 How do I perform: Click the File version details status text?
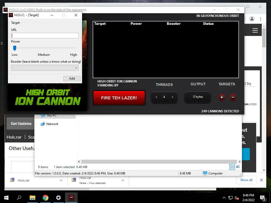click(80, 173)
